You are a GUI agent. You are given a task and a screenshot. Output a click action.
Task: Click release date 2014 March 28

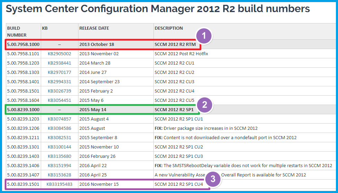click(x=95, y=63)
